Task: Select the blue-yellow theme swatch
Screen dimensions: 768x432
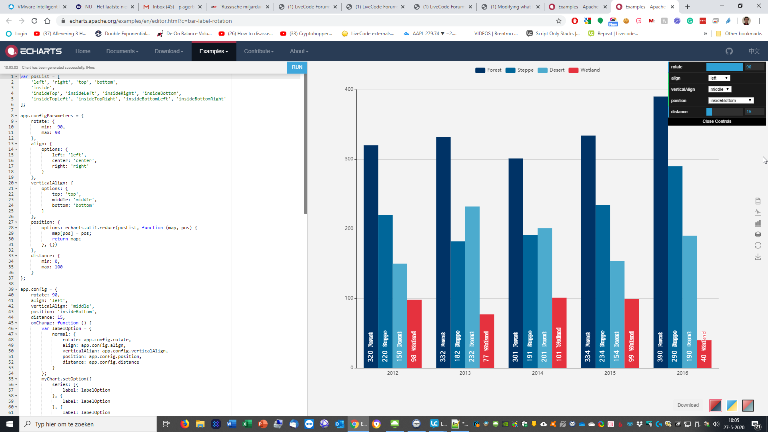Action: point(731,405)
